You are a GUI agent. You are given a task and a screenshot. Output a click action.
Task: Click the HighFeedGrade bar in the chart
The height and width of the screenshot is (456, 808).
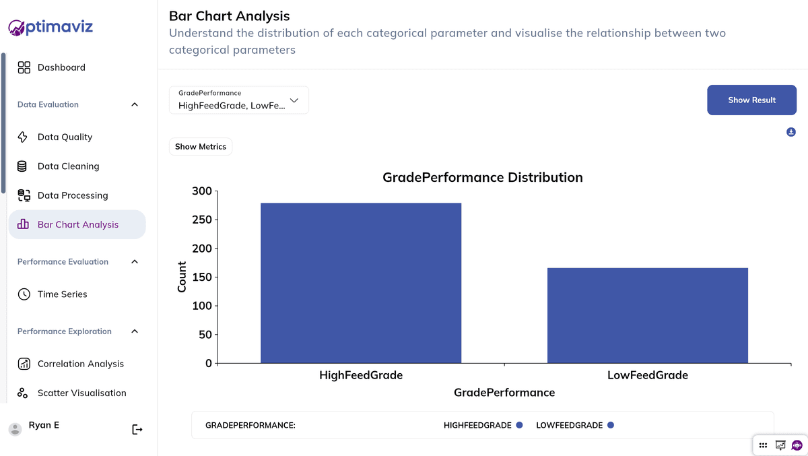click(x=361, y=283)
